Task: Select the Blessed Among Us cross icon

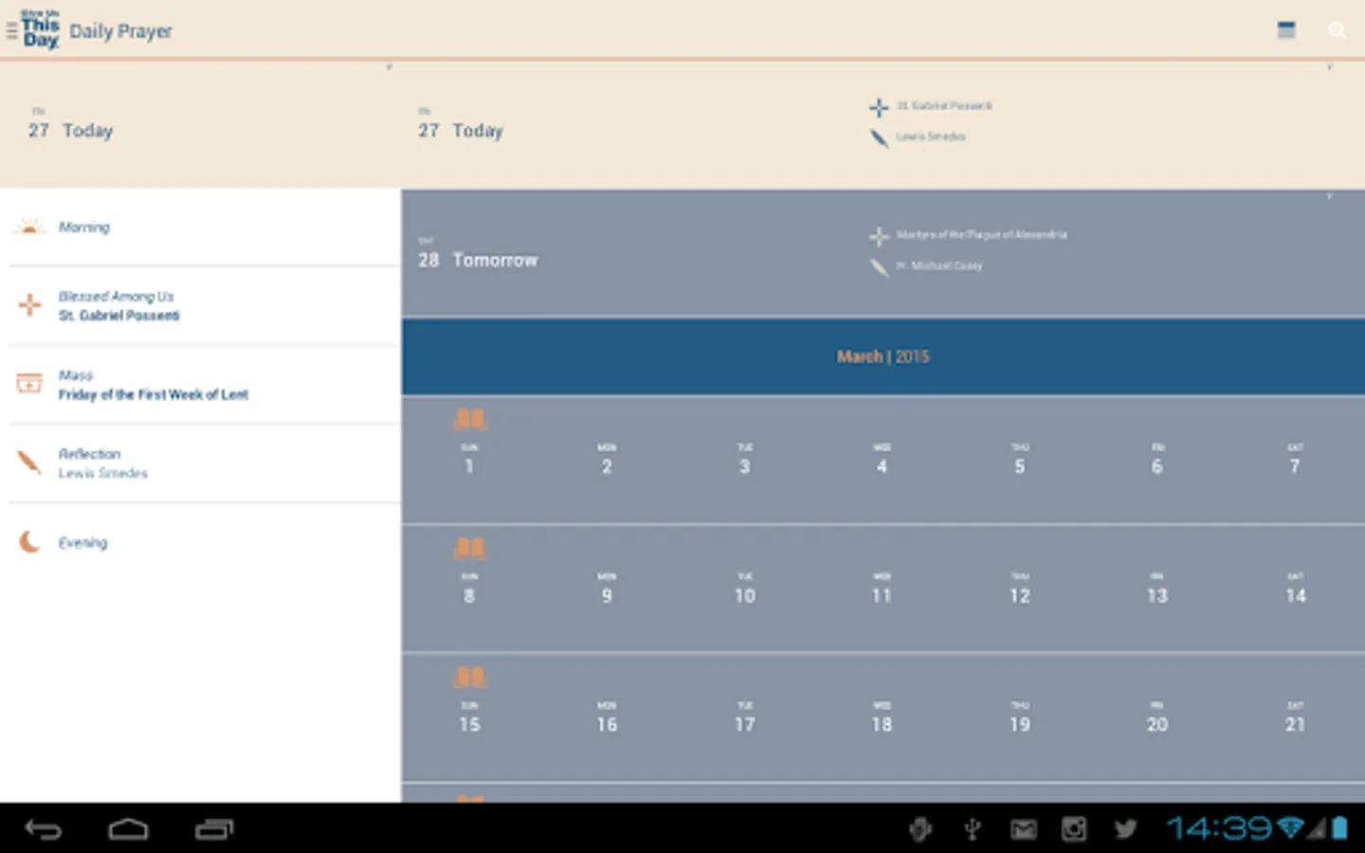Action: tap(29, 305)
